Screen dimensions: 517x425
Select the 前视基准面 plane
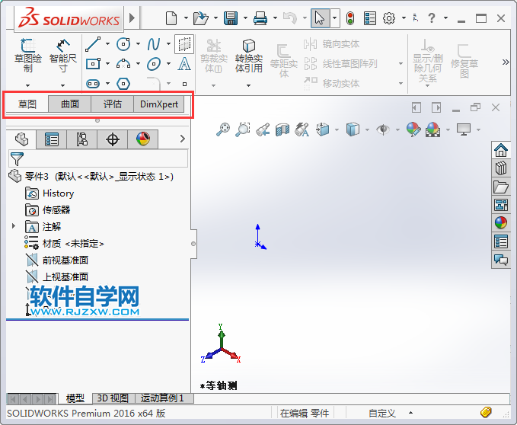pos(56,260)
